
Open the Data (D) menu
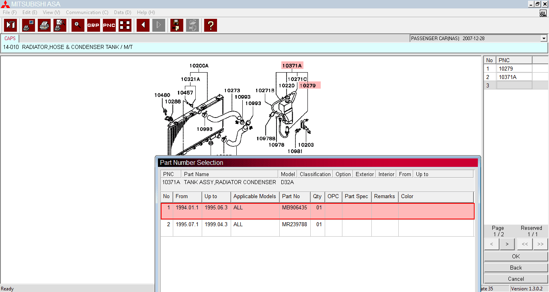123,12
